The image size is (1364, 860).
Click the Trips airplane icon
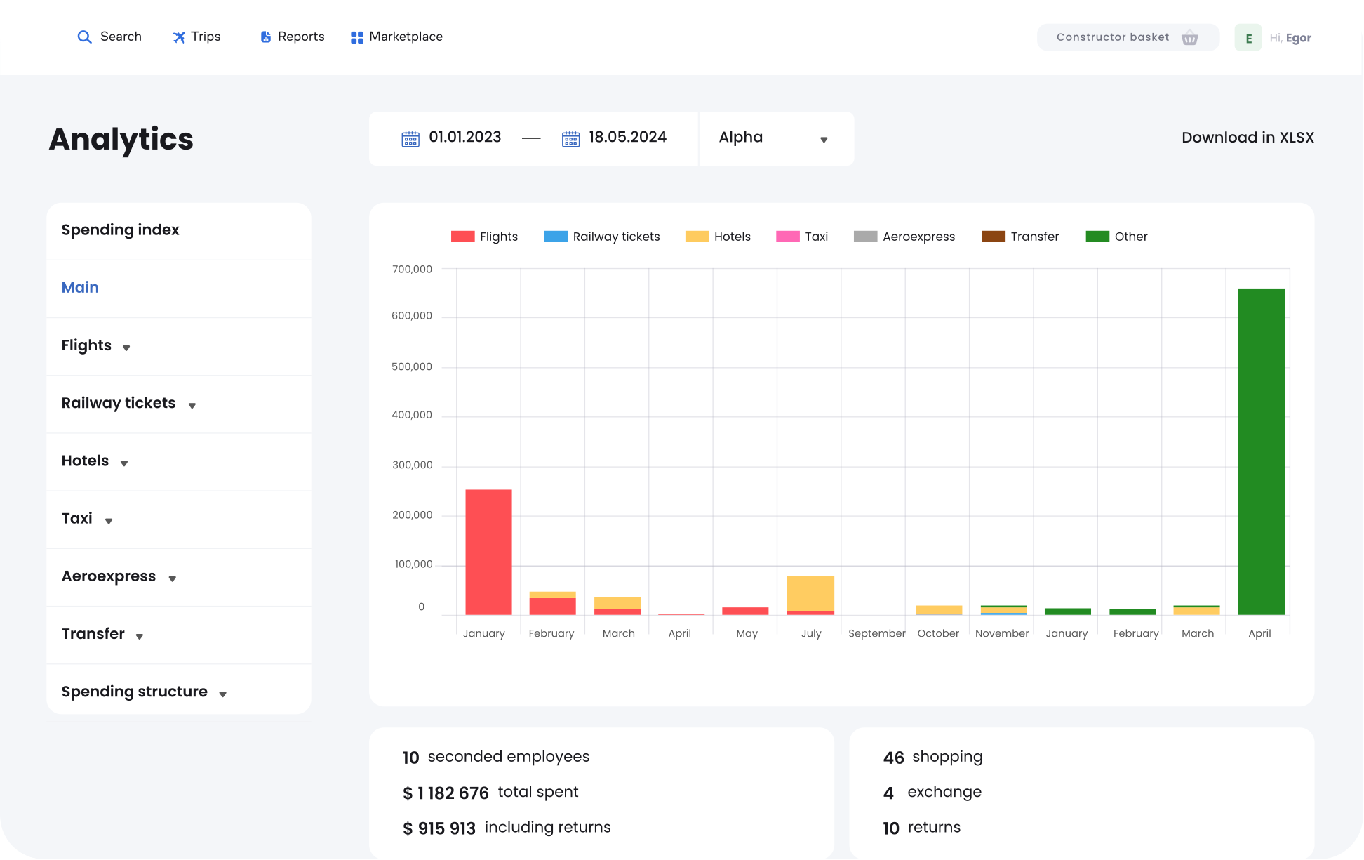click(x=180, y=37)
